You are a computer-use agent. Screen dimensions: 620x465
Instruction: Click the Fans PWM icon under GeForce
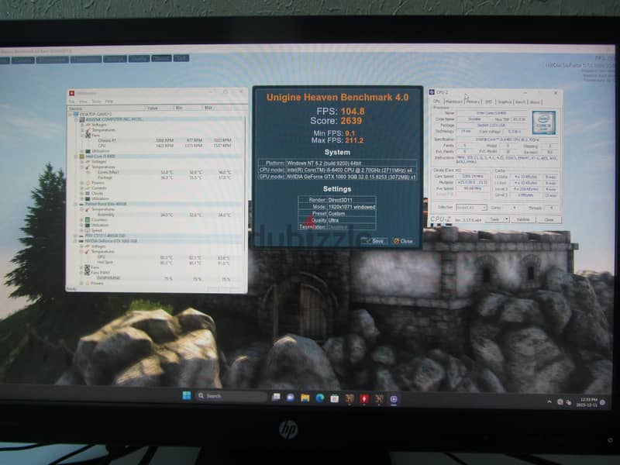[x=88, y=273]
